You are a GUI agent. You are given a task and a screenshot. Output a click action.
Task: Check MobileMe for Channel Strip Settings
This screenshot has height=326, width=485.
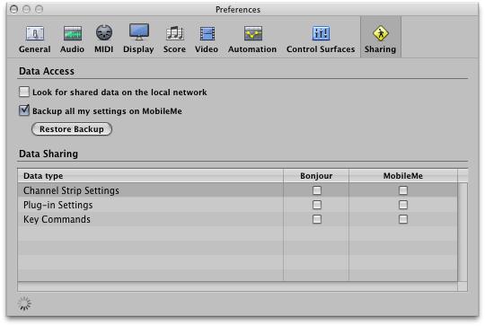(403, 190)
